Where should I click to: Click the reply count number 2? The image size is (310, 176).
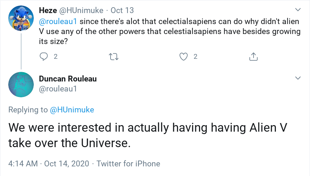pyautogui.click(x=55, y=57)
